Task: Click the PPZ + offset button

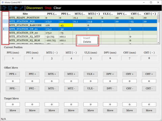Action: [x=32, y=74]
